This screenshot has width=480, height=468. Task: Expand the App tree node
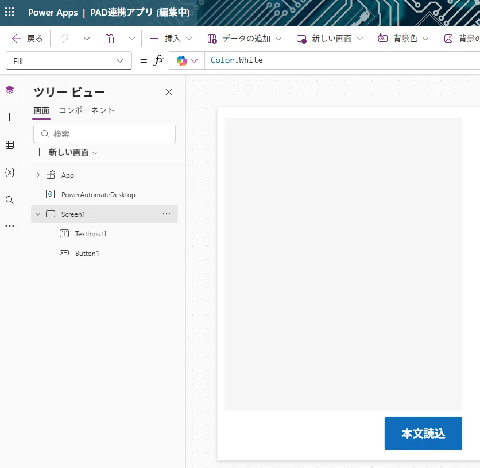(x=38, y=175)
